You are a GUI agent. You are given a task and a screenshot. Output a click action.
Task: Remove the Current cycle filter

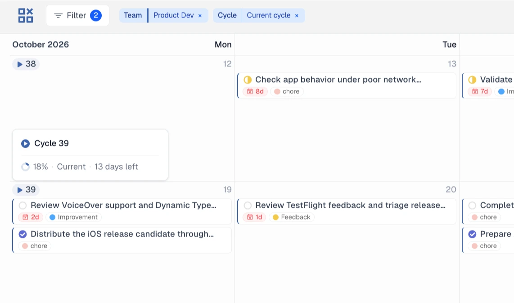coord(297,16)
